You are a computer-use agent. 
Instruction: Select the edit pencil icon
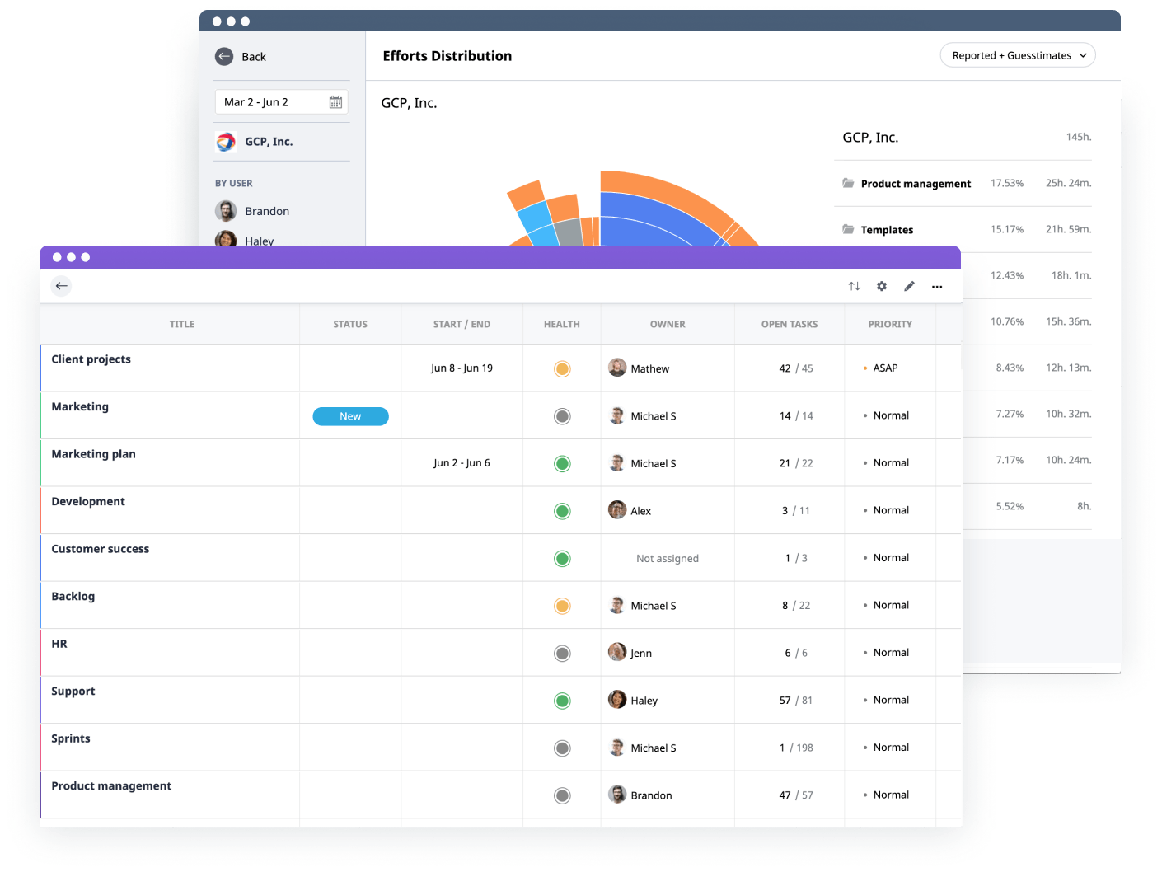tap(909, 286)
